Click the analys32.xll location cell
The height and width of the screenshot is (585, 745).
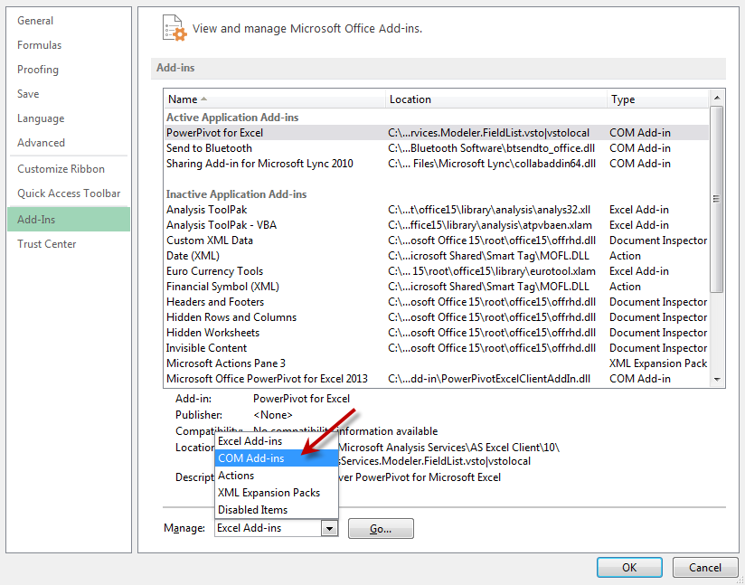(489, 210)
